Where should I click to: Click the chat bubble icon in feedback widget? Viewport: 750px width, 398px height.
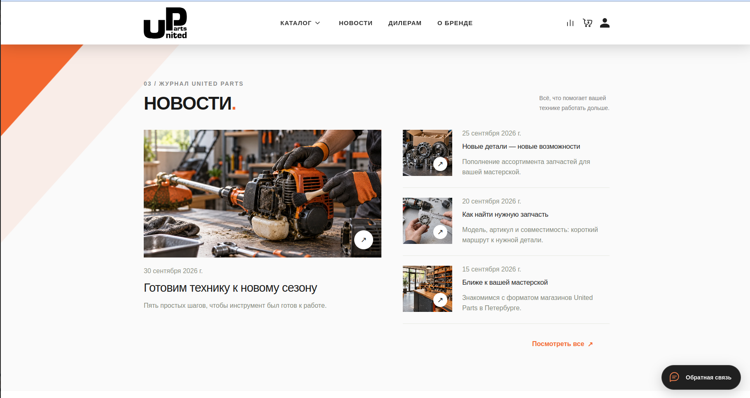(x=674, y=377)
